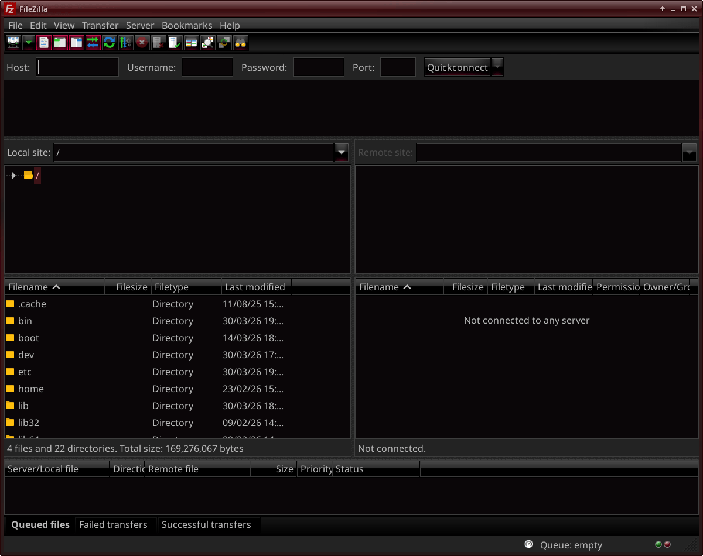
Task: Open the Quickconnect history dropdown
Action: coord(497,67)
